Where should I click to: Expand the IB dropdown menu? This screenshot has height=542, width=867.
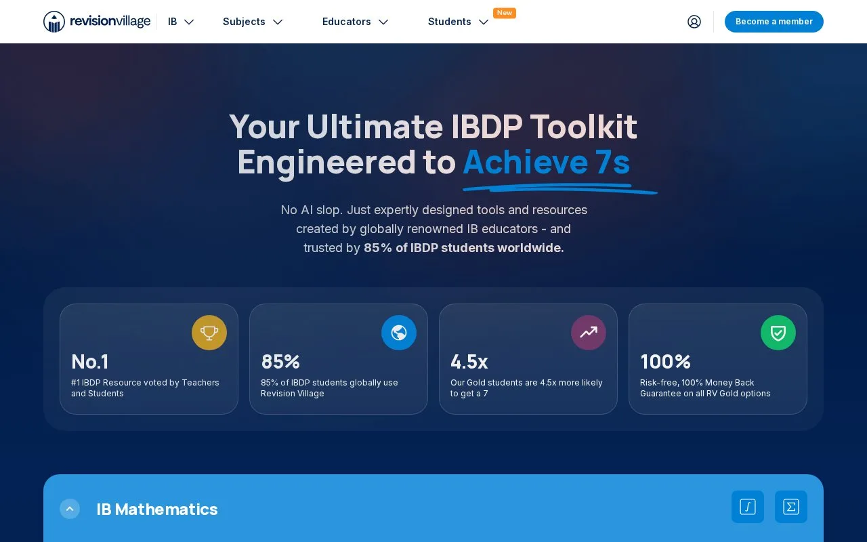coord(181,22)
